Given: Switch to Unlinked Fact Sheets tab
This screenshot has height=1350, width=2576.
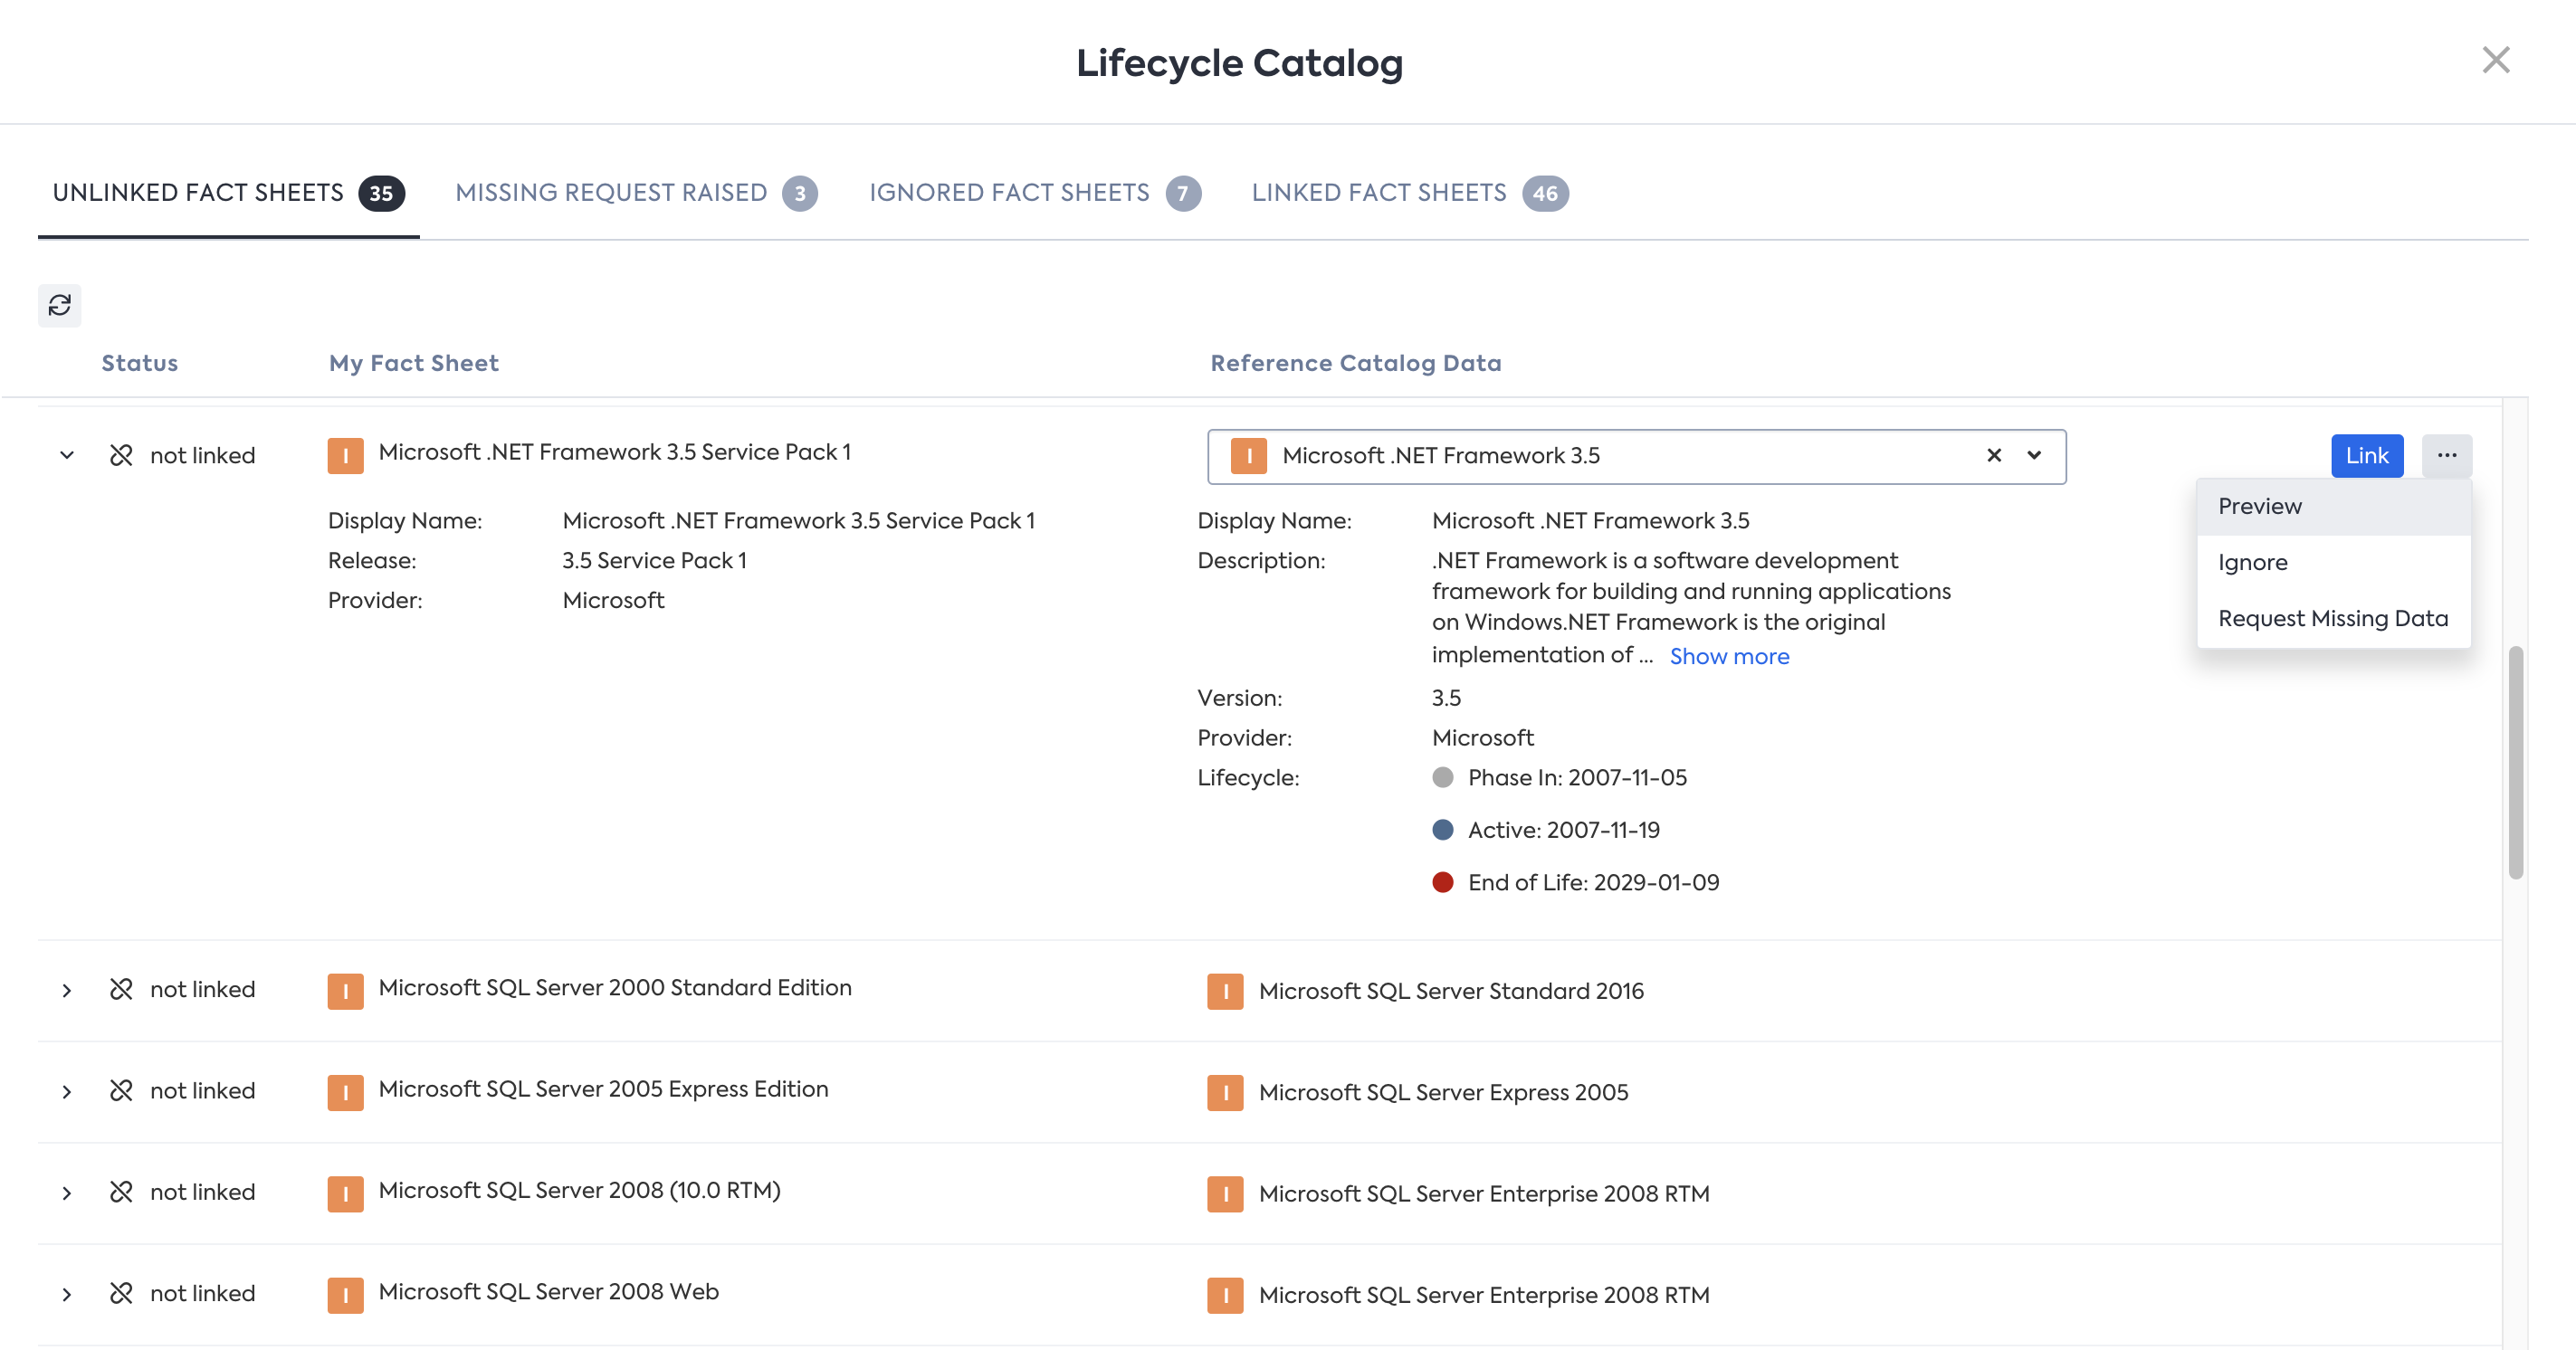Looking at the screenshot, I should 228,193.
